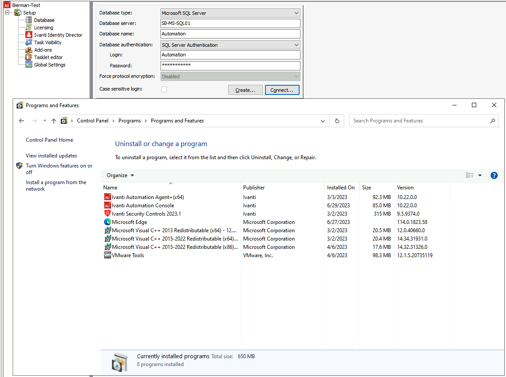Viewport: 506px width, 377px height.
Task: Select the Database tree item
Action: tap(44, 20)
